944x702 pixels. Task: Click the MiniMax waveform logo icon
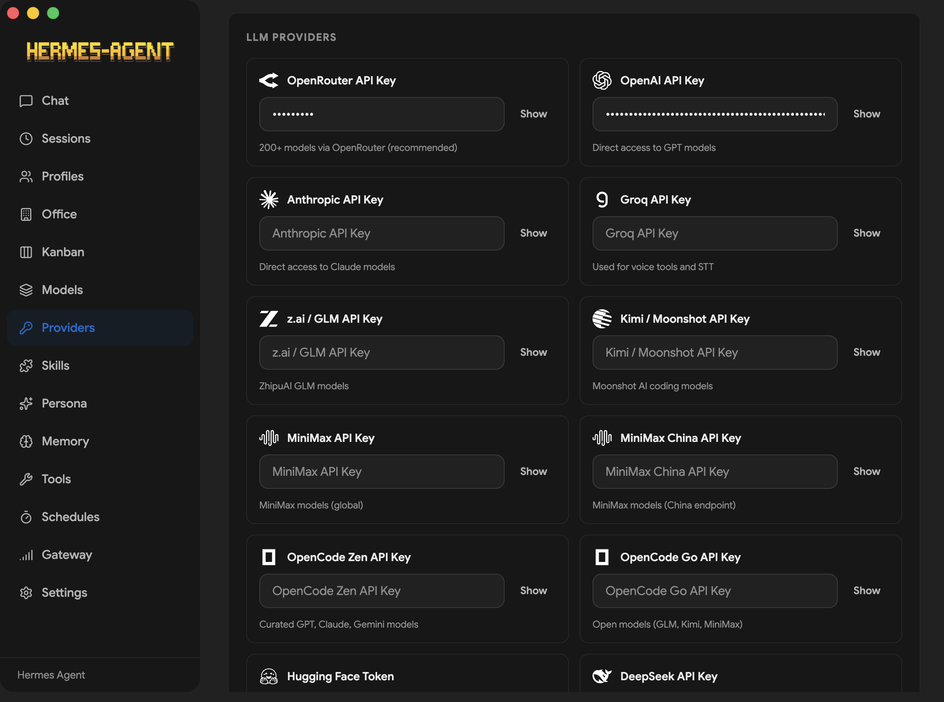point(269,438)
